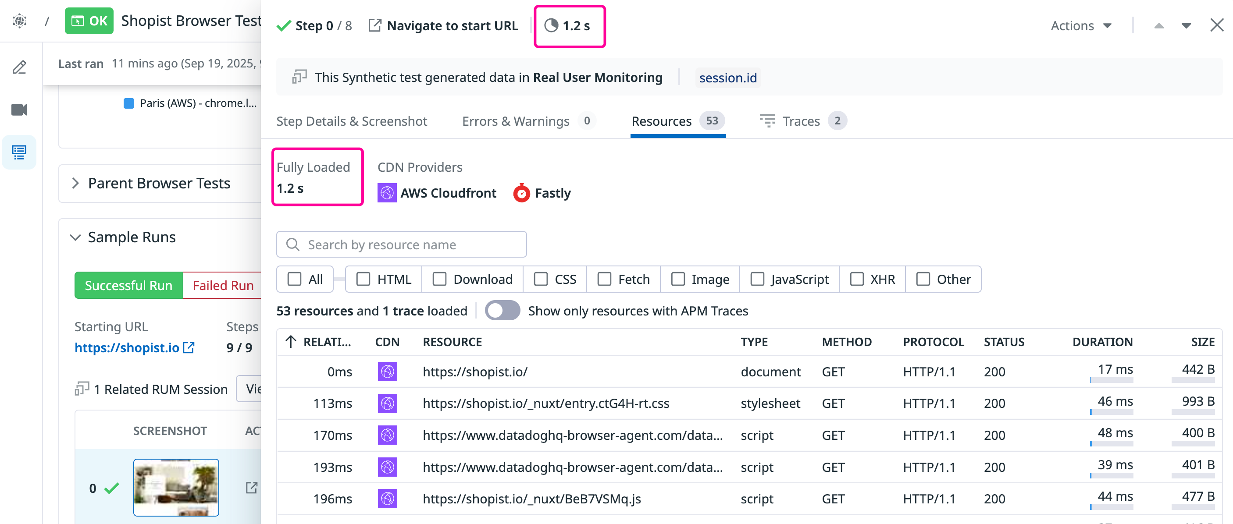Image resolution: width=1233 pixels, height=524 pixels.
Task: Check the Image resource filter
Action: [x=678, y=279]
